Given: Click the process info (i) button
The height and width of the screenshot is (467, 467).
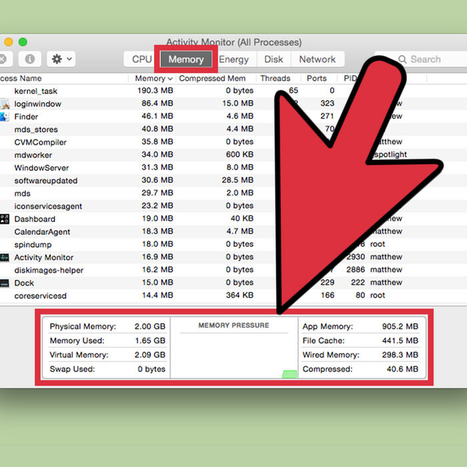Looking at the screenshot, I should (30, 59).
